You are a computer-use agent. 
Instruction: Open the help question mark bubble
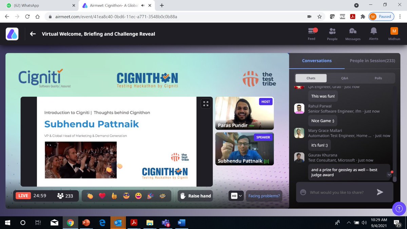399,208
